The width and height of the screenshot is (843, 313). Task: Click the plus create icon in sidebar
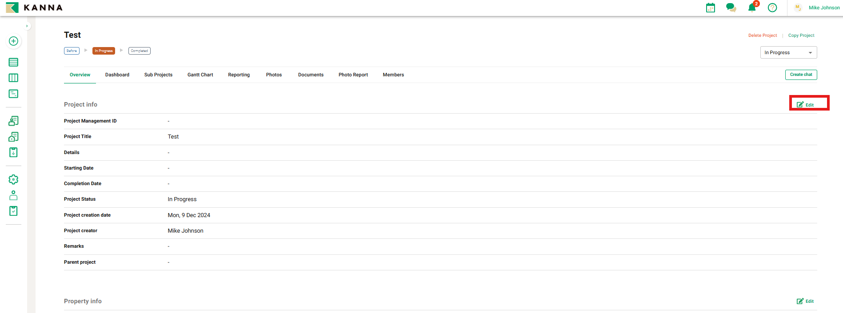click(13, 41)
